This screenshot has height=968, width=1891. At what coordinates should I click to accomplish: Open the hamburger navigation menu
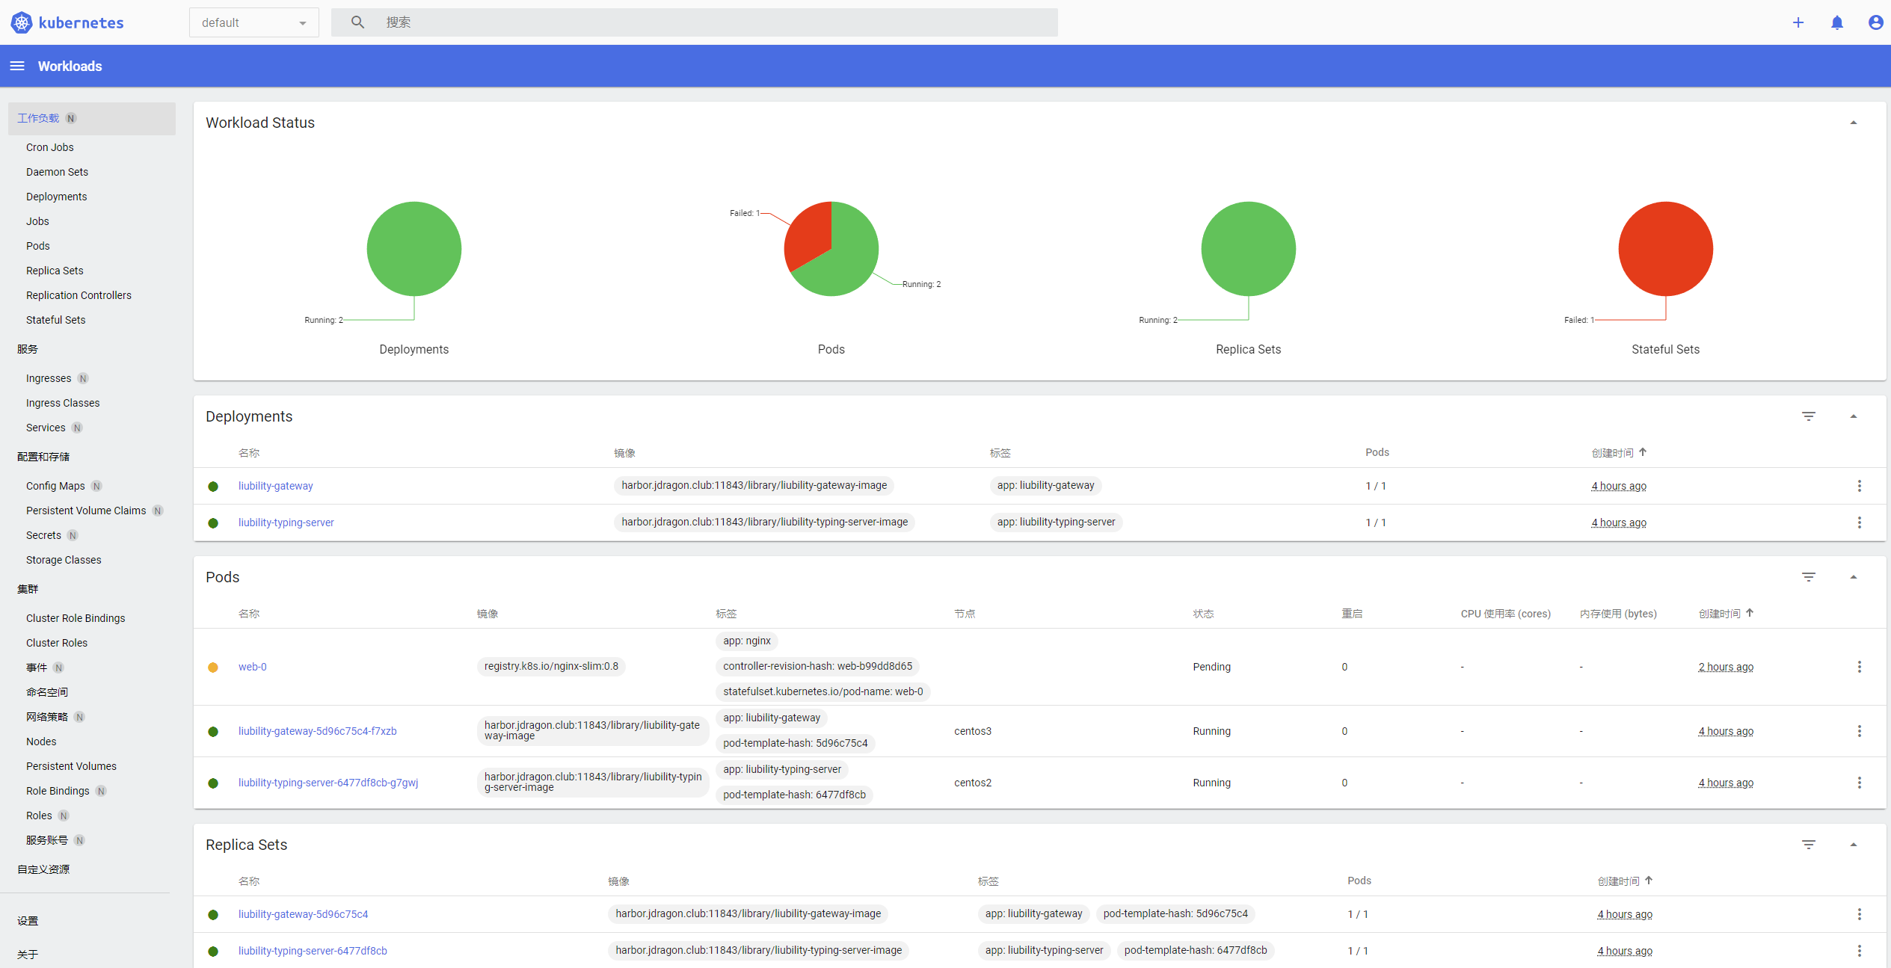(17, 66)
